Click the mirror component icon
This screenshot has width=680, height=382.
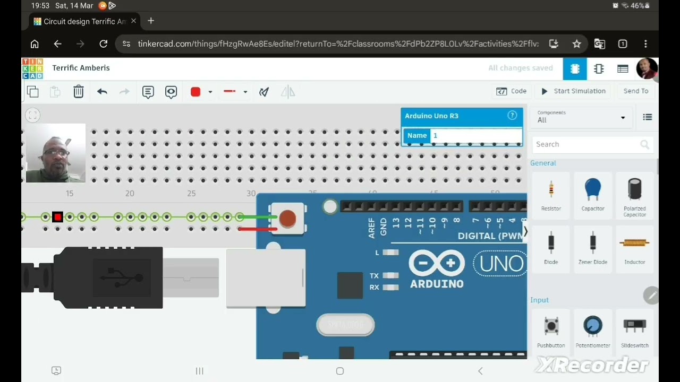click(x=288, y=92)
